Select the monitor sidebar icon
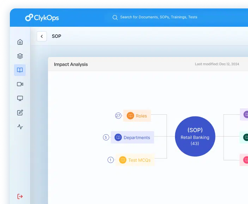This screenshot has height=204, width=248. click(x=20, y=98)
